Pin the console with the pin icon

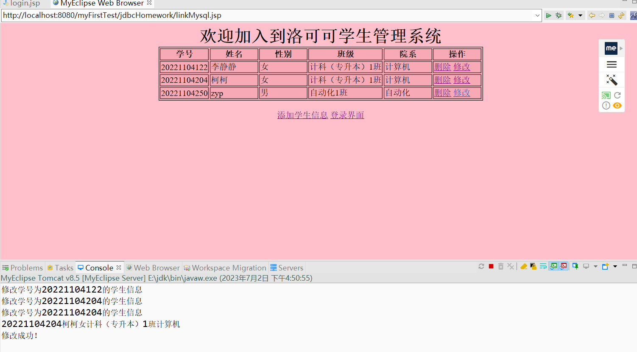[576, 266]
